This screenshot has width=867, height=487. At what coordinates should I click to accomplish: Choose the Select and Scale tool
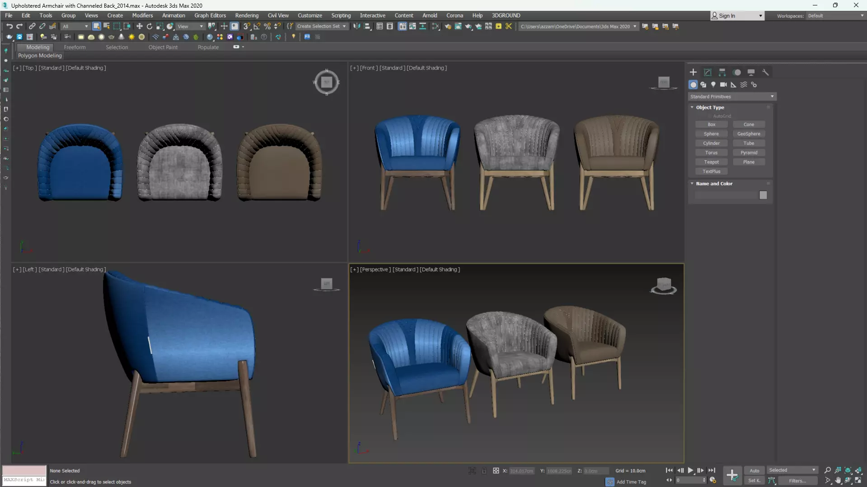[x=160, y=26]
